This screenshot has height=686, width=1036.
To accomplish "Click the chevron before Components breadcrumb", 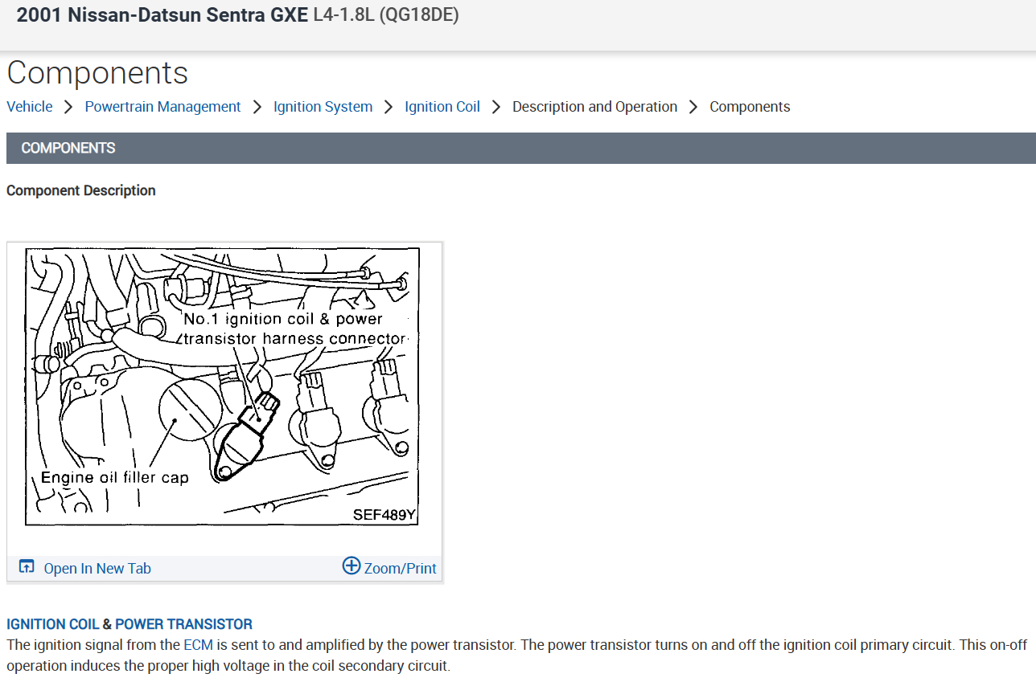I will [693, 107].
